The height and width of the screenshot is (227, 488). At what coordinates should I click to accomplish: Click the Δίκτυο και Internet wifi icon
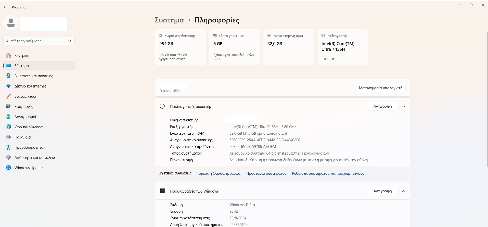pos(8,86)
